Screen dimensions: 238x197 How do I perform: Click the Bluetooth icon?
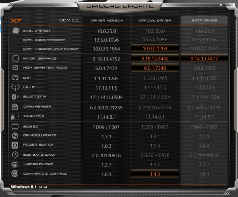click(15, 97)
